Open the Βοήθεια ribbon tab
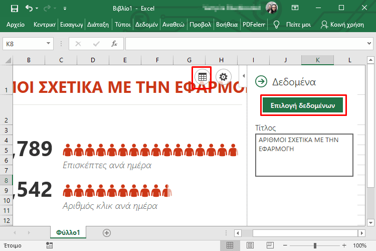This screenshot has height=251, width=376. [x=227, y=24]
